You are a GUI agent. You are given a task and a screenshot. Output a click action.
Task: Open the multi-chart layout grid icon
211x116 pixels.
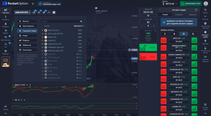point(54,12)
